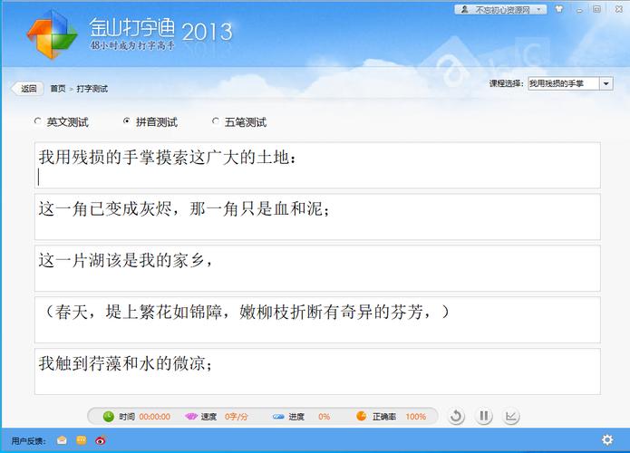The height and width of the screenshot is (453, 630).
Task: Click the green clock 时间 icon
Action: point(109,417)
